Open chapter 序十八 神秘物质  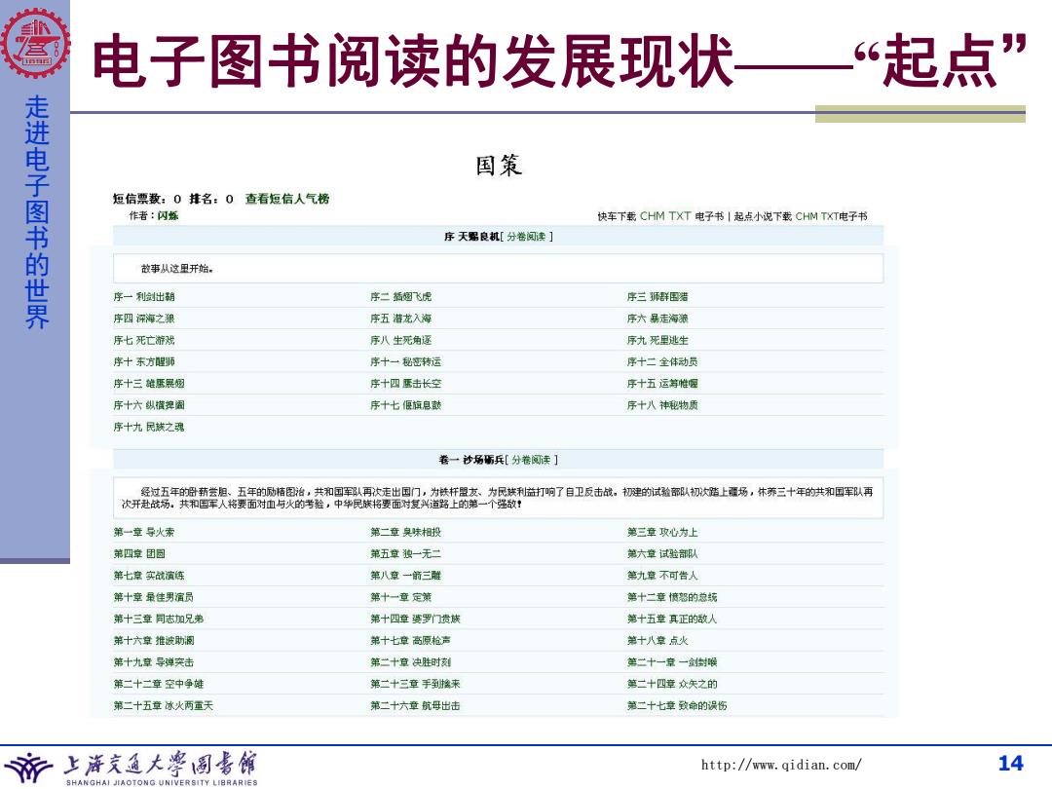click(662, 405)
